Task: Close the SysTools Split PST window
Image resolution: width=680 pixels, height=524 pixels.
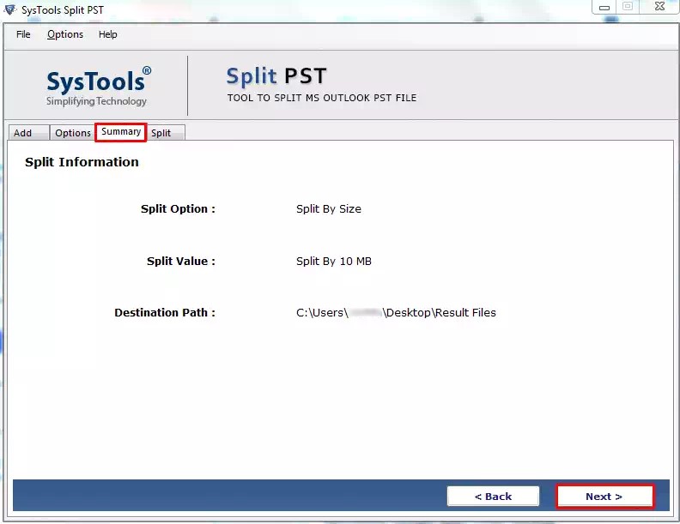Action: [x=659, y=7]
